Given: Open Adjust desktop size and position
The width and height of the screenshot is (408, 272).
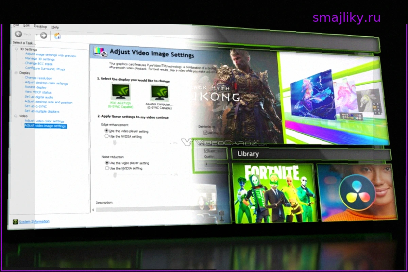Looking at the screenshot, I should [48, 102].
